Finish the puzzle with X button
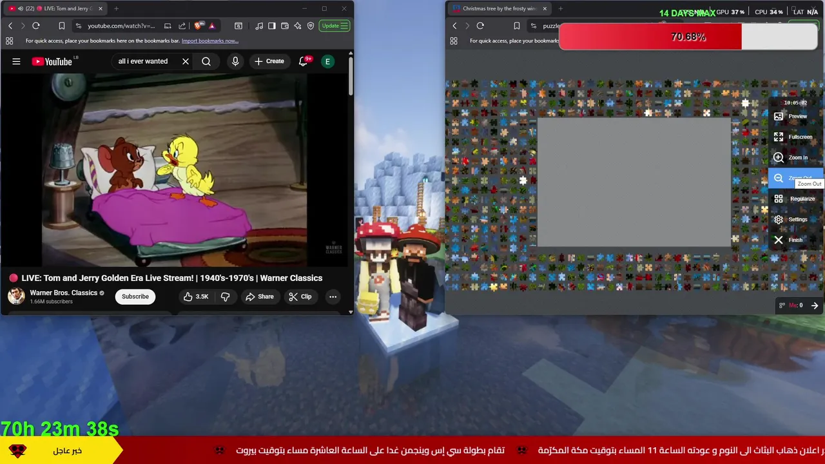This screenshot has width=825, height=464. 795,240
